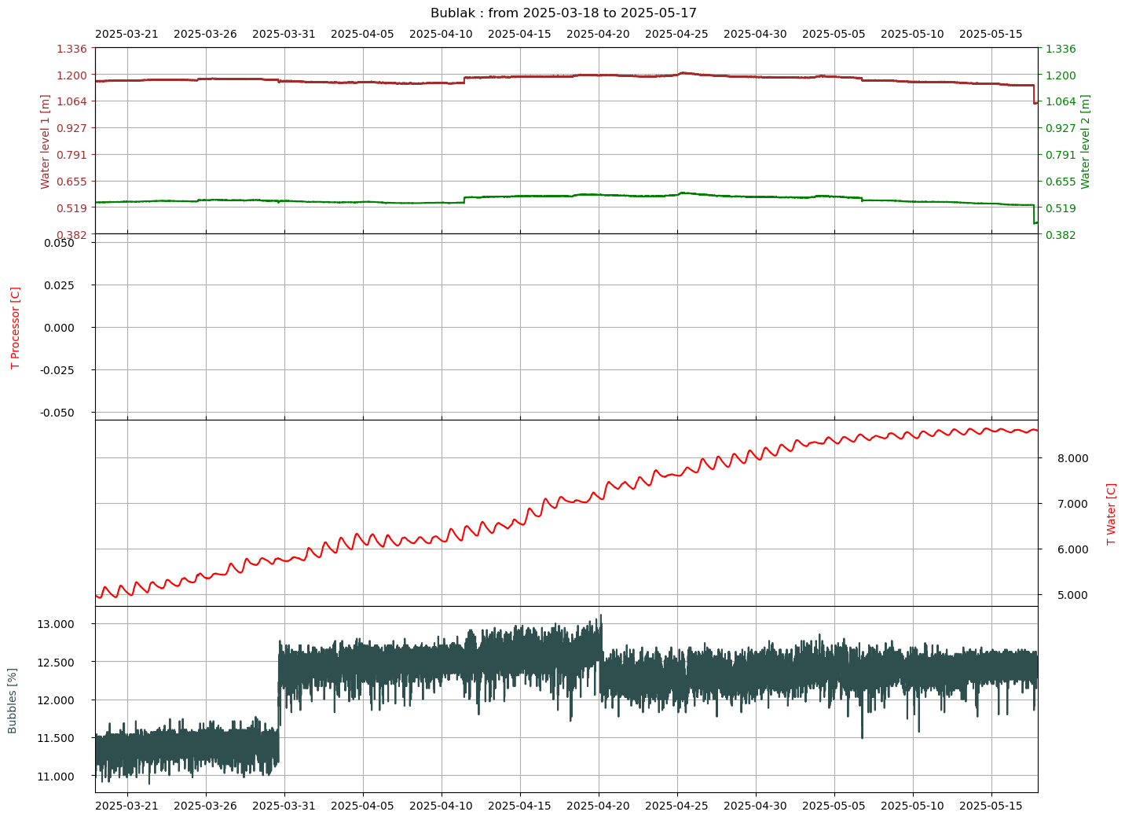This screenshot has height=819, width=1125.
Task: Click the 2025-04-30 date on the bottom axis
Action: click(755, 806)
